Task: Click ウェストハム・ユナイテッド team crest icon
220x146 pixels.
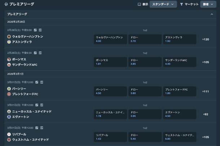Action: (x=9, y=140)
